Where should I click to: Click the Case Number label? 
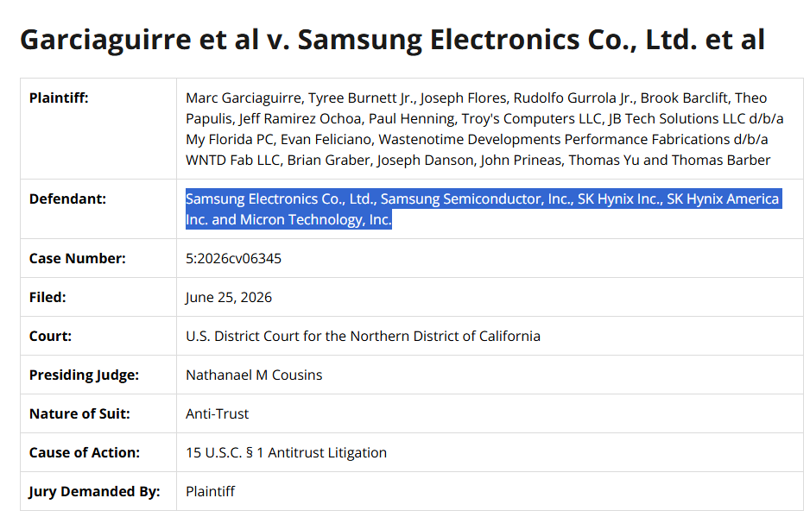(x=78, y=258)
